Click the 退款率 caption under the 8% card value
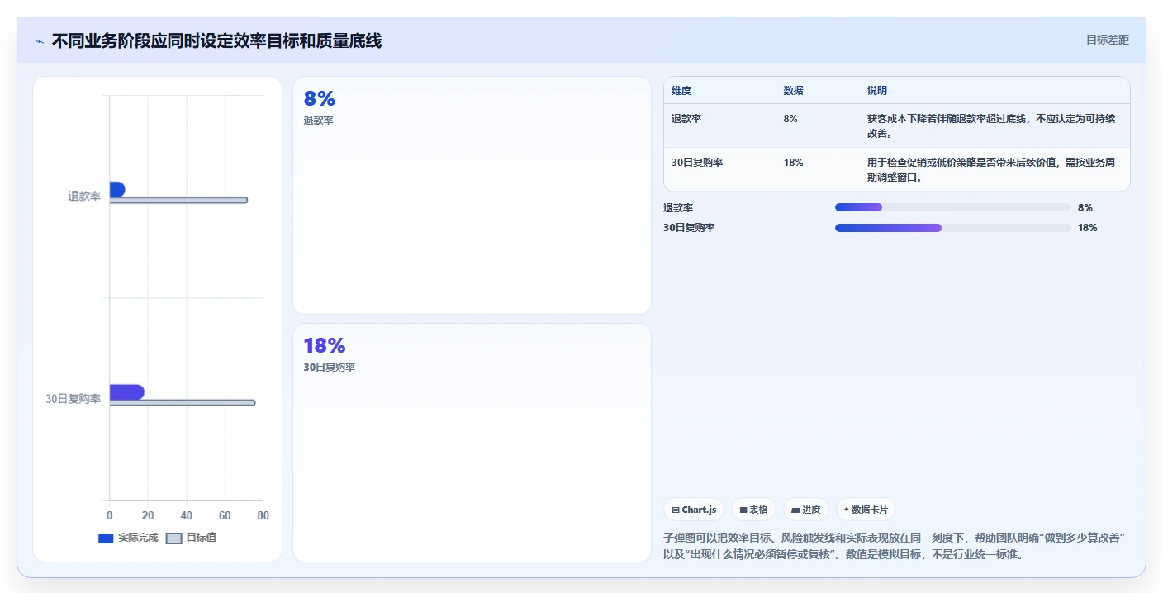The width and height of the screenshot is (1163, 593). tap(318, 121)
